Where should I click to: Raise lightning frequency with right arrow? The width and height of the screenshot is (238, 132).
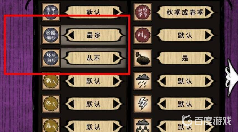point(208,104)
